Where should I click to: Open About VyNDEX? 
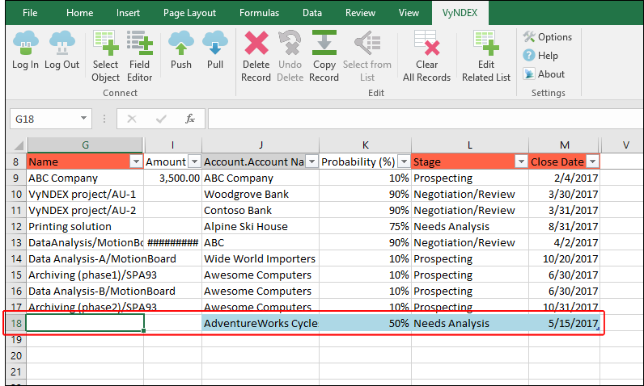[x=544, y=74]
